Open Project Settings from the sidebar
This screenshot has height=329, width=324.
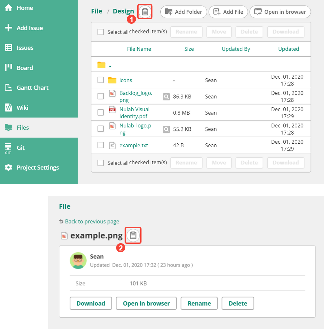[38, 168]
